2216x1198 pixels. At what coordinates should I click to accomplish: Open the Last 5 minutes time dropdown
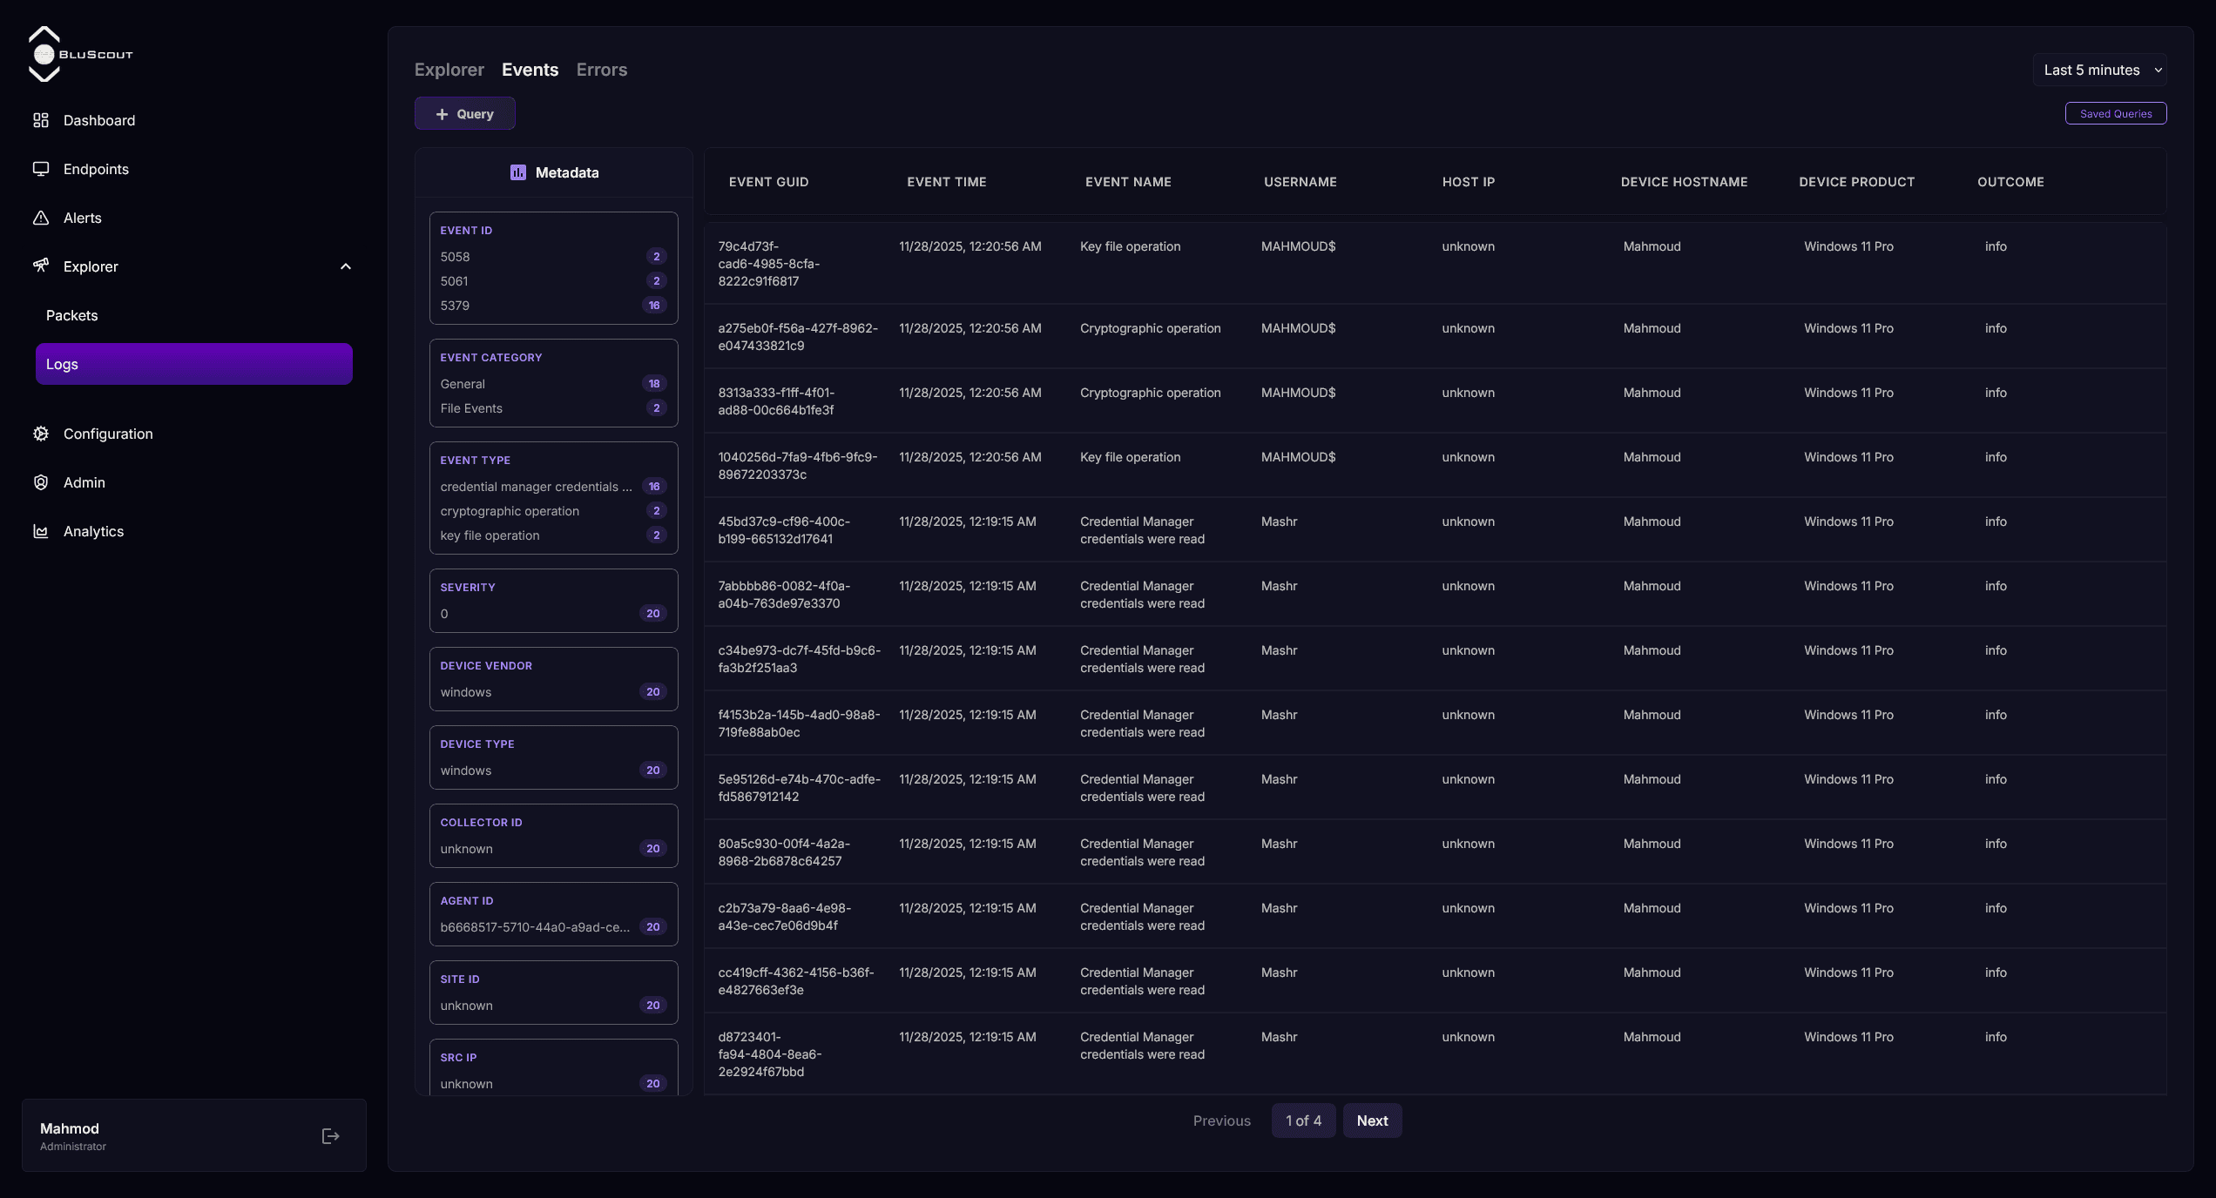(2101, 70)
